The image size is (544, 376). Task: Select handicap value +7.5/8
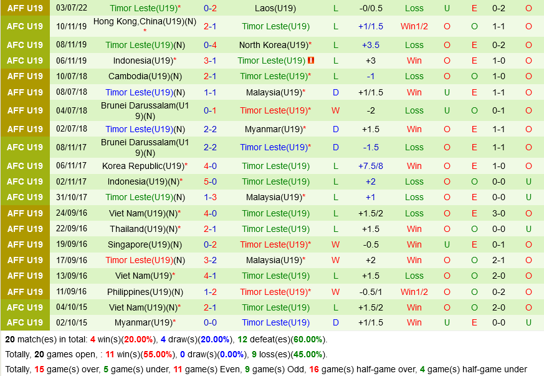click(x=371, y=166)
